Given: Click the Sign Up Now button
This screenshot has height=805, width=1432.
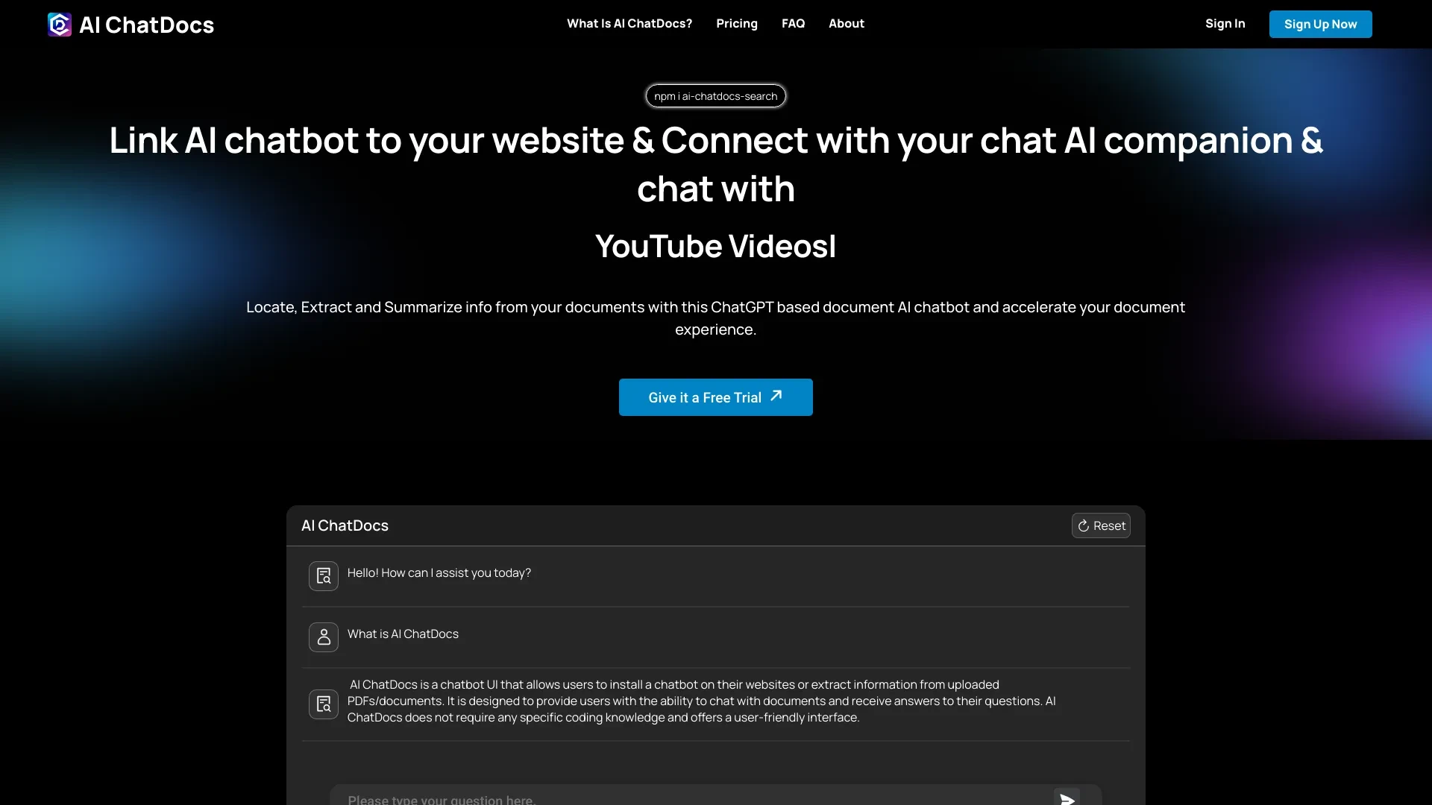Looking at the screenshot, I should coord(1321,24).
